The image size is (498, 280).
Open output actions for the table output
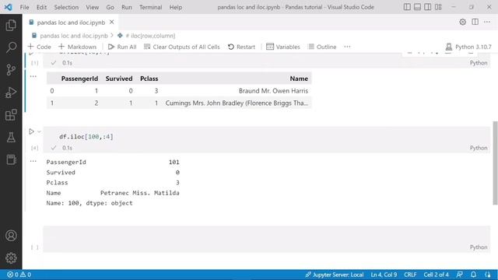tap(33, 76)
